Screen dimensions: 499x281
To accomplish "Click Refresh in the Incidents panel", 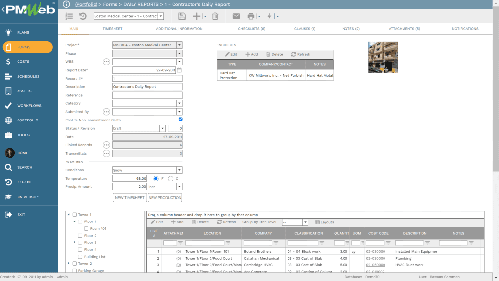I will 301,54.
